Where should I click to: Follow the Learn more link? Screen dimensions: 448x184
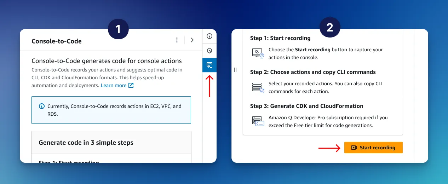point(114,85)
